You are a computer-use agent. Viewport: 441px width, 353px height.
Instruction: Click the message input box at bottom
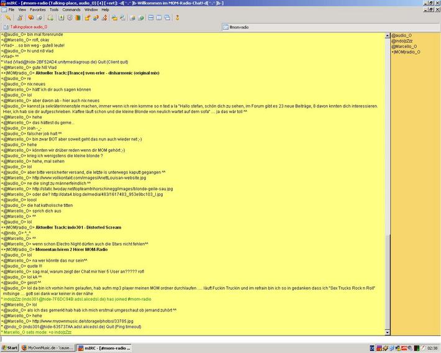tap(220, 339)
